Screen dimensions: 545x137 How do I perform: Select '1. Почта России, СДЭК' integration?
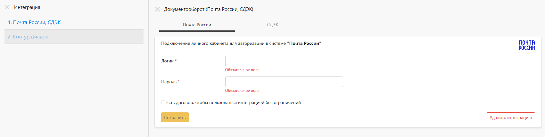(x=34, y=22)
